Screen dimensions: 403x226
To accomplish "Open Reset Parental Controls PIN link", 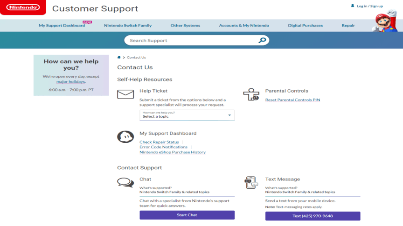I will pyautogui.click(x=292, y=100).
